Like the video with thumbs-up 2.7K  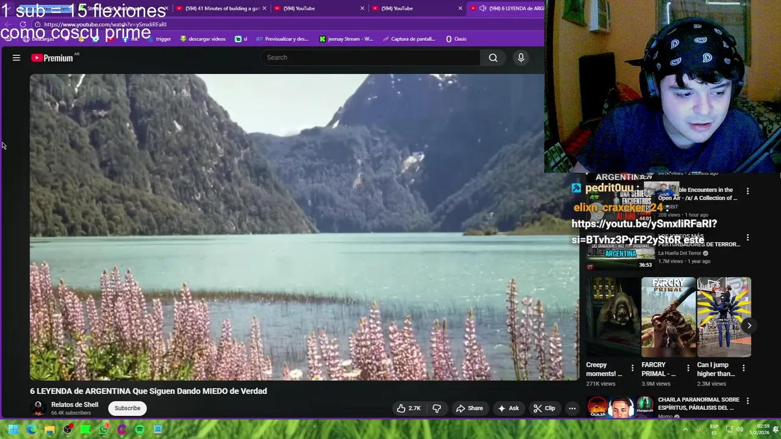[x=409, y=408]
